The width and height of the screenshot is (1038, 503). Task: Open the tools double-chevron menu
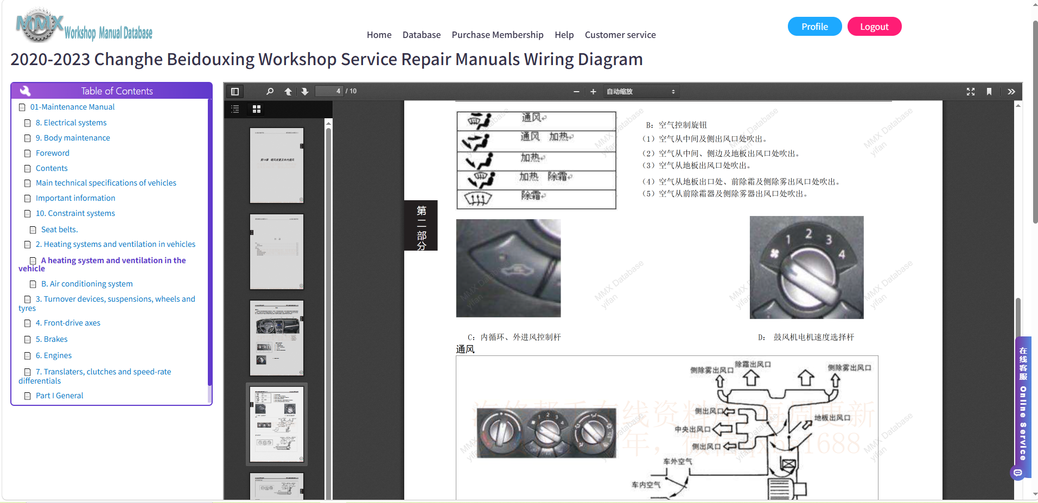(x=1011, y=92)
